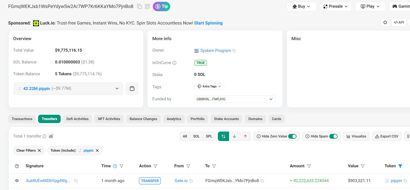Filter transfers by outgoing red arrow
This screenshot has width=410, height=190.
(245, 136)
